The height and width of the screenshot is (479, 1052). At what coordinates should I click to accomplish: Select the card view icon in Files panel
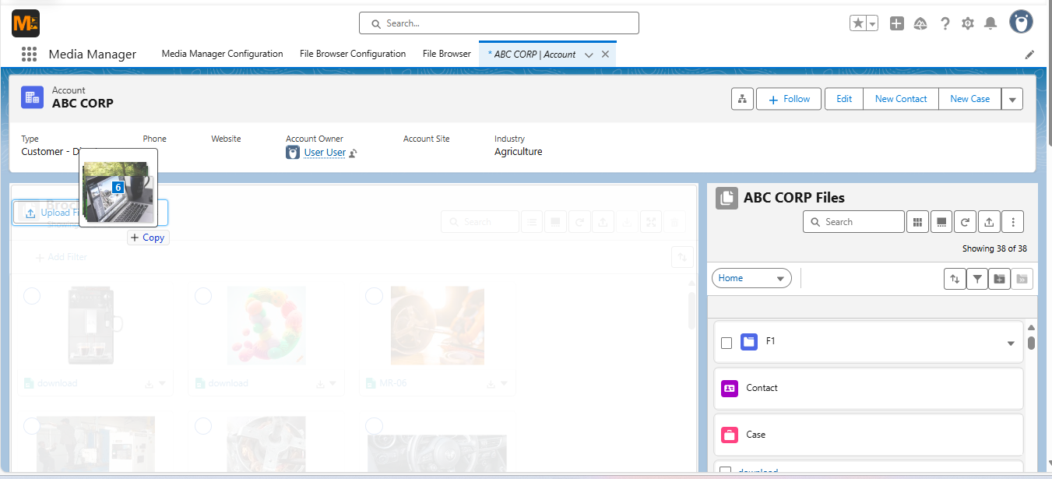(941, 221)
